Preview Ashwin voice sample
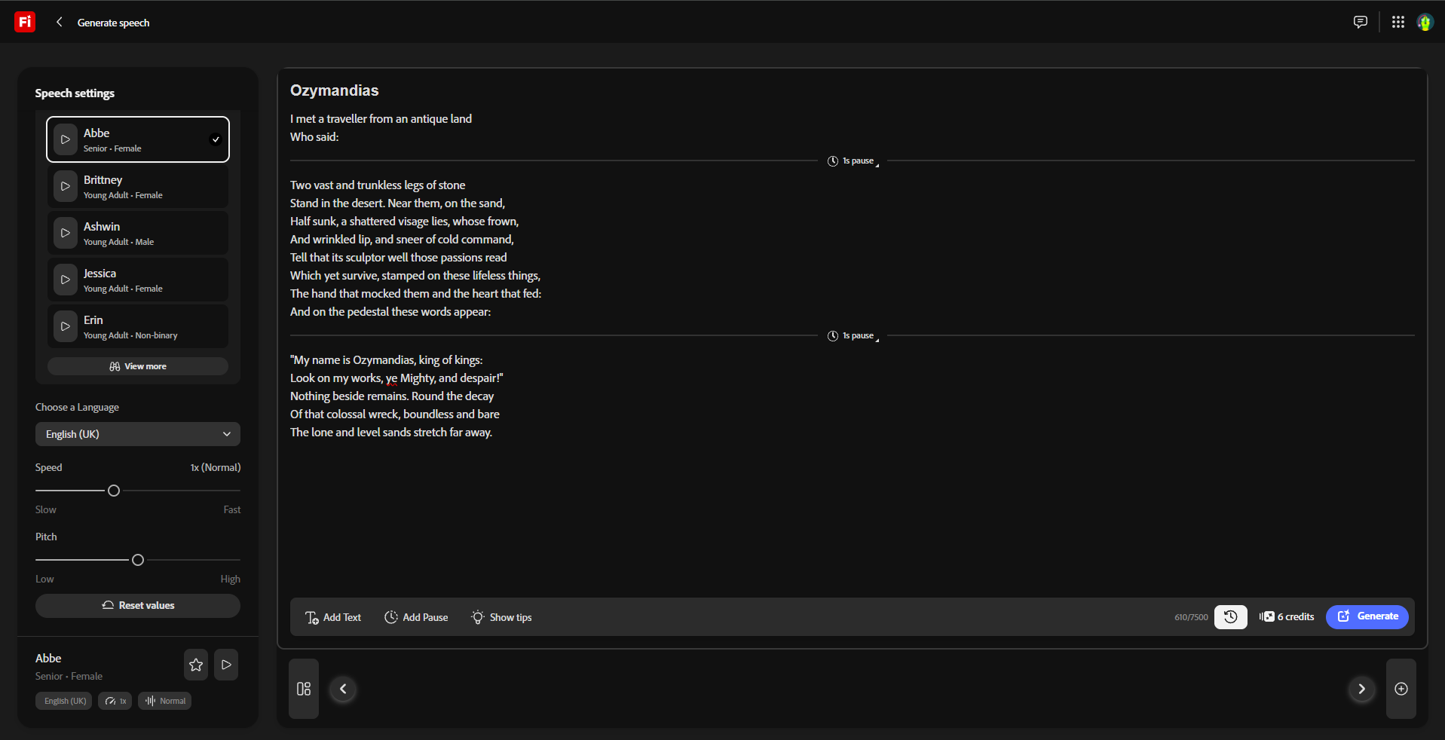 point(66,233)
